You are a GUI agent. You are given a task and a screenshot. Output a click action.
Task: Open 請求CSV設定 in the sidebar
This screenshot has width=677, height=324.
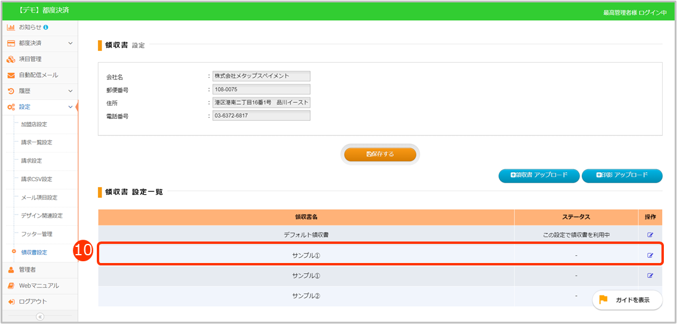(x=36, y=179)
